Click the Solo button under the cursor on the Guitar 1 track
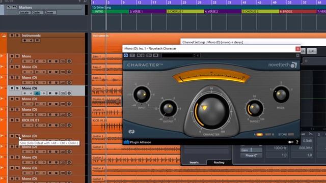The width and height of the screenshot is (326, 183). [17, 136]
